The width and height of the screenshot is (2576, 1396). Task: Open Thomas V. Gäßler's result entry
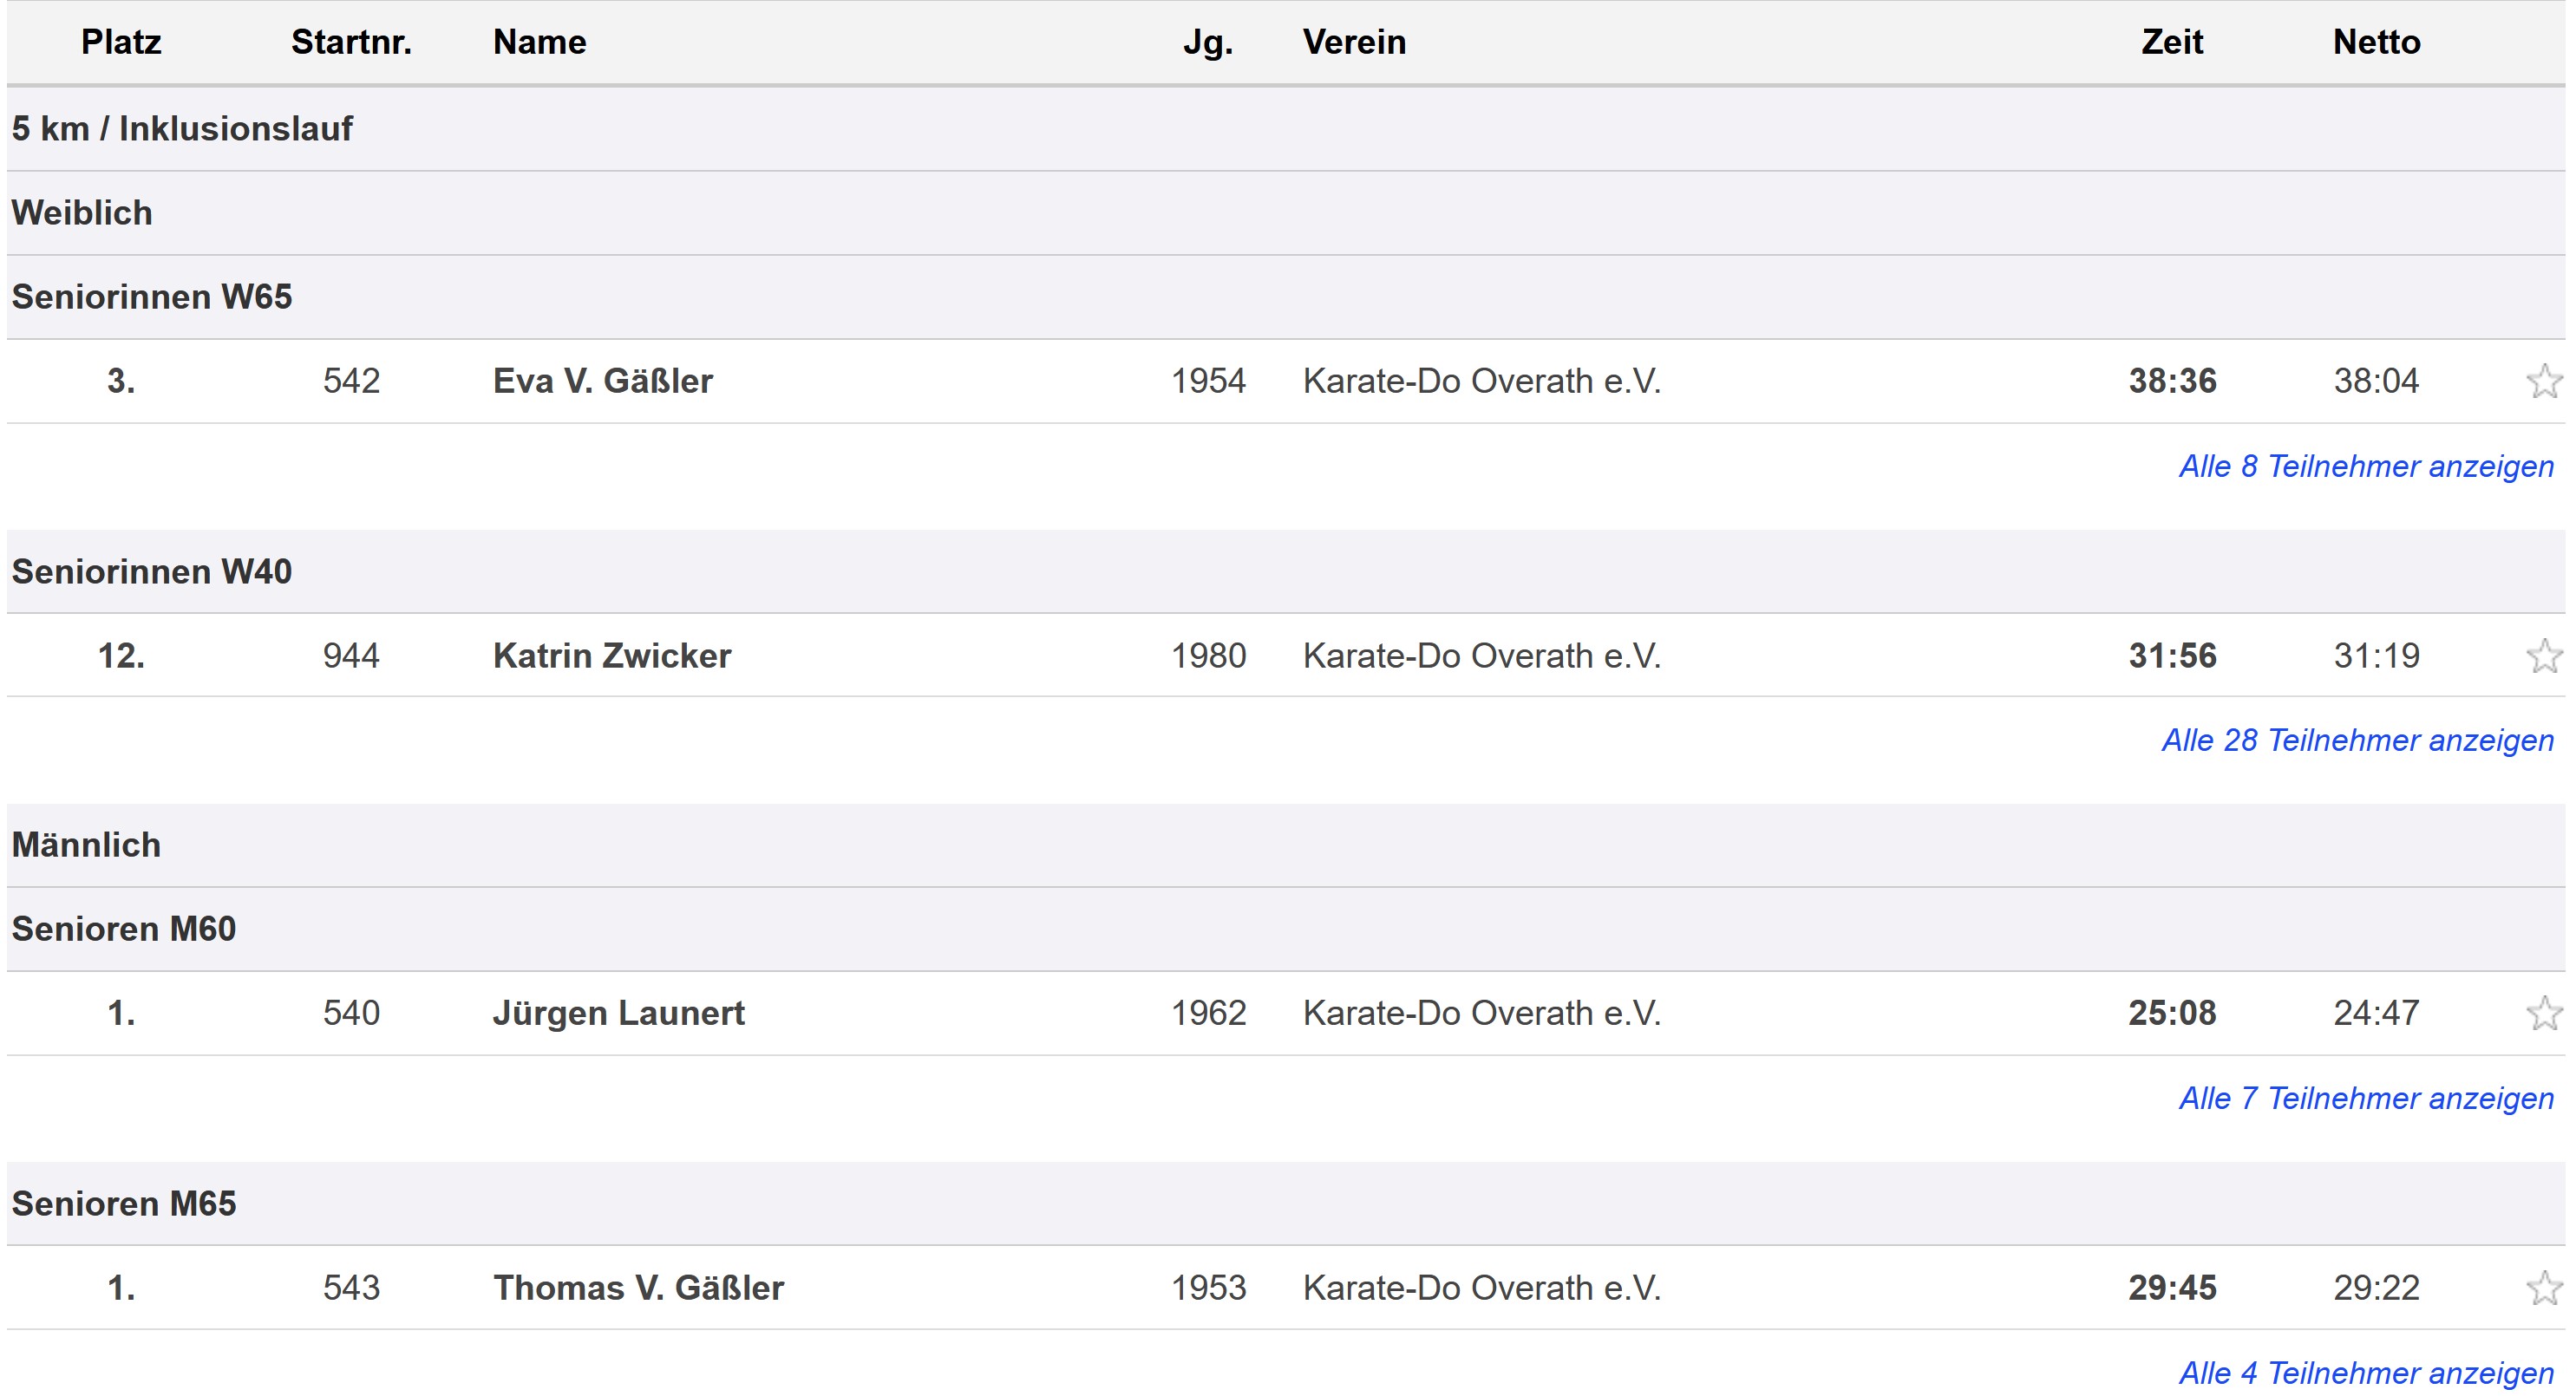(x=638, y=1288)
